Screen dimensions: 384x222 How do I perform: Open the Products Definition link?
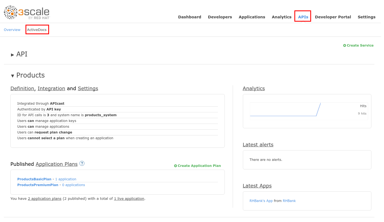(22, 89)
